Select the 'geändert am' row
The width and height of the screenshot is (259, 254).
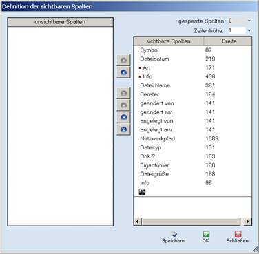pyautogui.click(x=192, y=112)
